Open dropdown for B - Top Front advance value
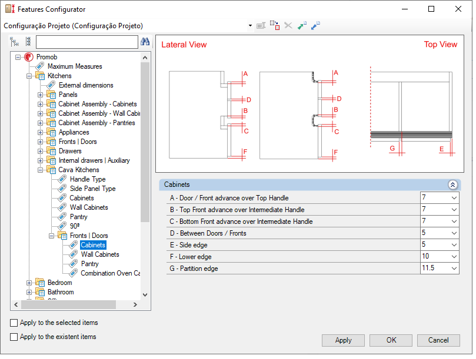 [454, 210]
